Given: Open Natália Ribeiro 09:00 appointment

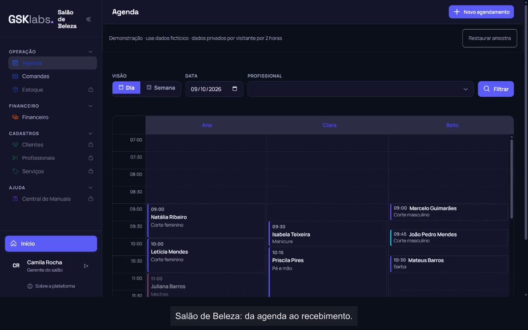Looking at the screenshot, I should coord(206,221).
